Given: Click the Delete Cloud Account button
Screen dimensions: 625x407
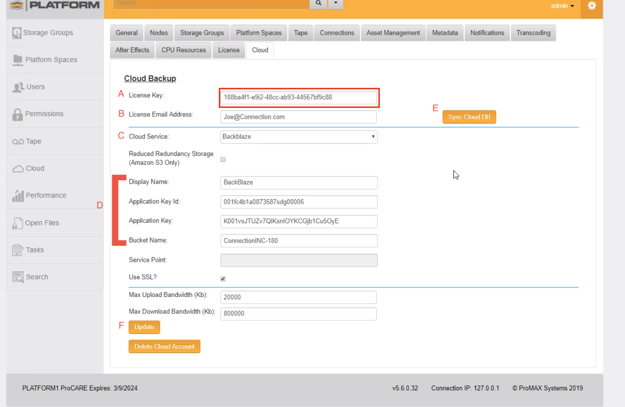Looking at the screenshot, I should pyautogui.click(x=165, y=347).
